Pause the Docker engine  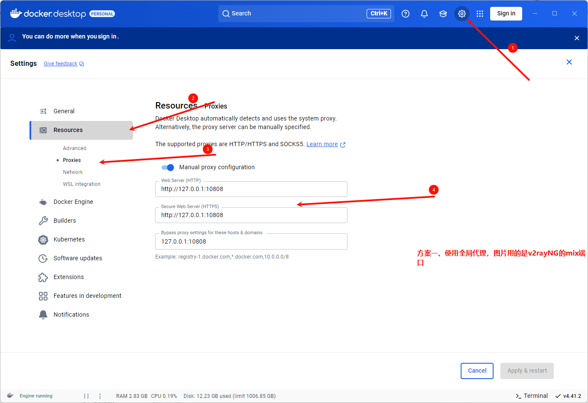(86, 396)
